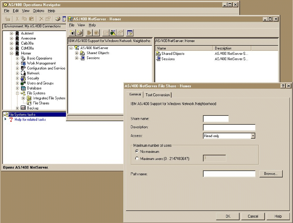Click into the Share name field
Viewport: 293px width, 223px height.
[x=216, y=119]
